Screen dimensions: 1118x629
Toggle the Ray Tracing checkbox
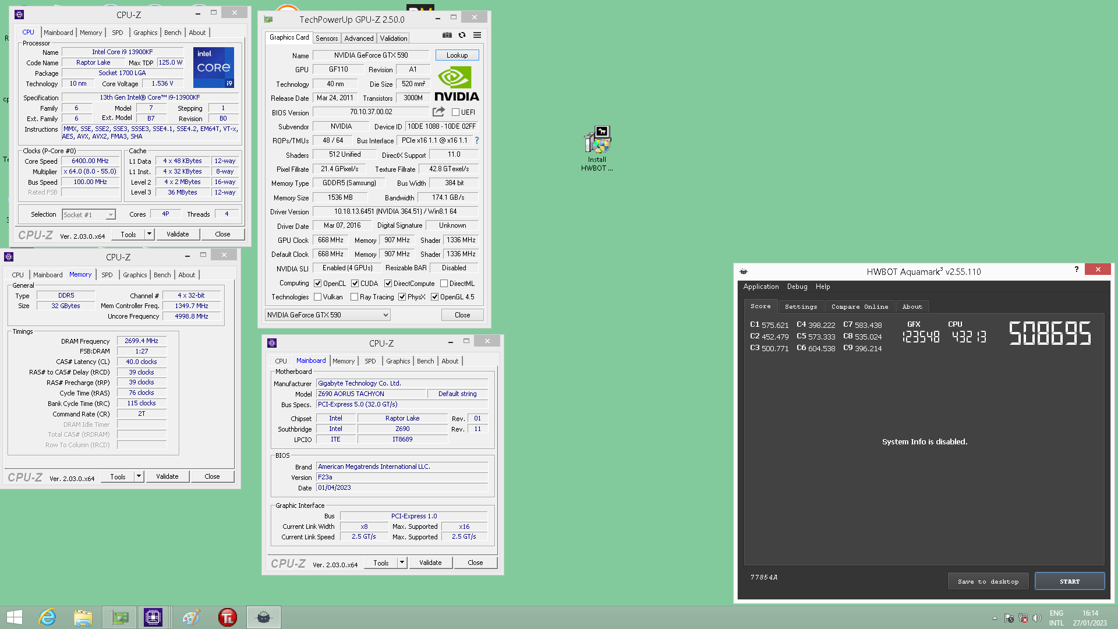tap(354, 297)
